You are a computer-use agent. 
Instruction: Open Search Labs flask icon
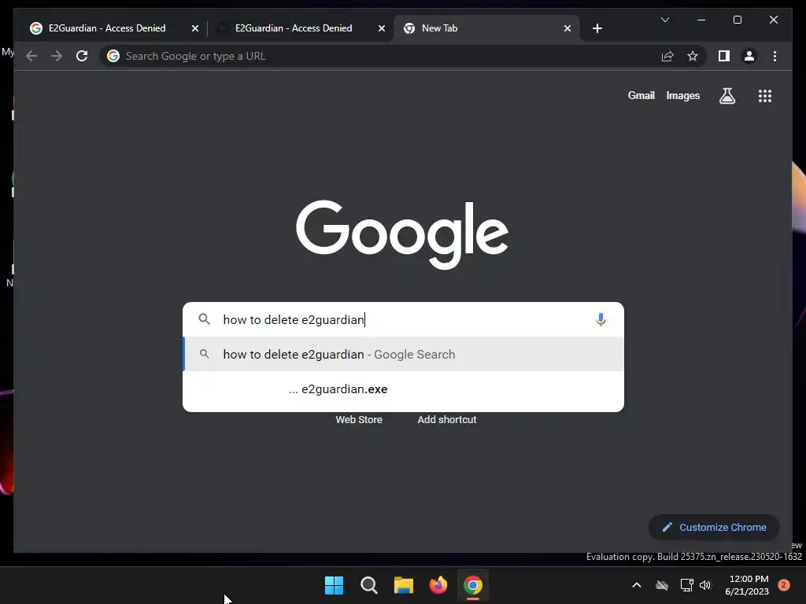tap(727, 95)
